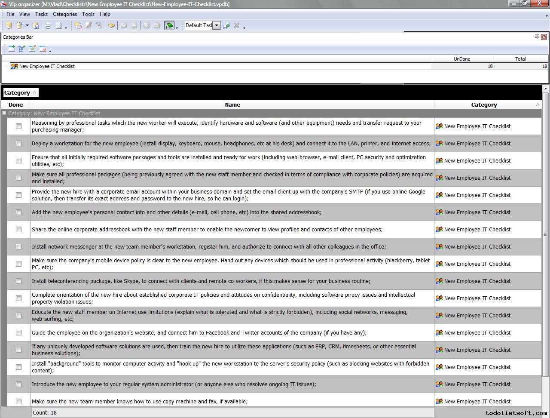The height and width of the screenshot is (418, 550).
Task: Click the New database icon
Action: (x=9, y=26)
